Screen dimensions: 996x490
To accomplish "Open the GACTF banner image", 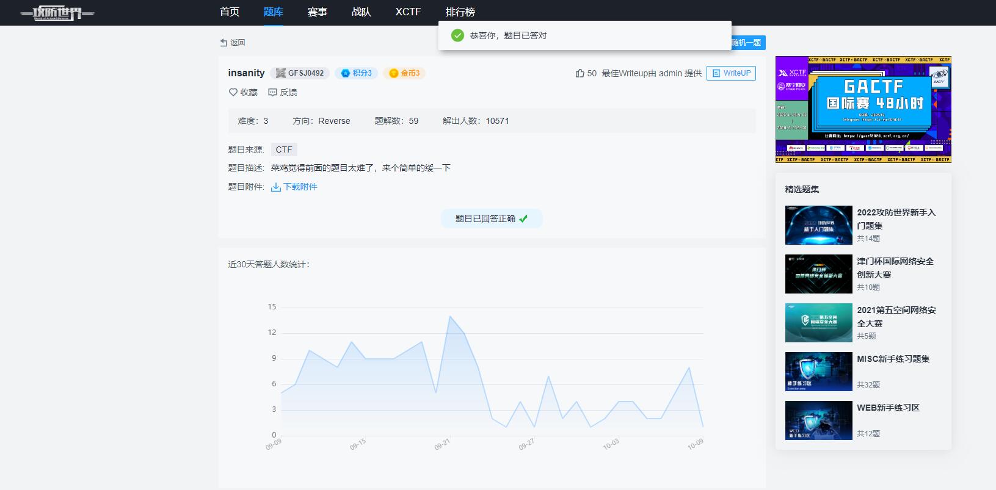I will coord(863,110).
